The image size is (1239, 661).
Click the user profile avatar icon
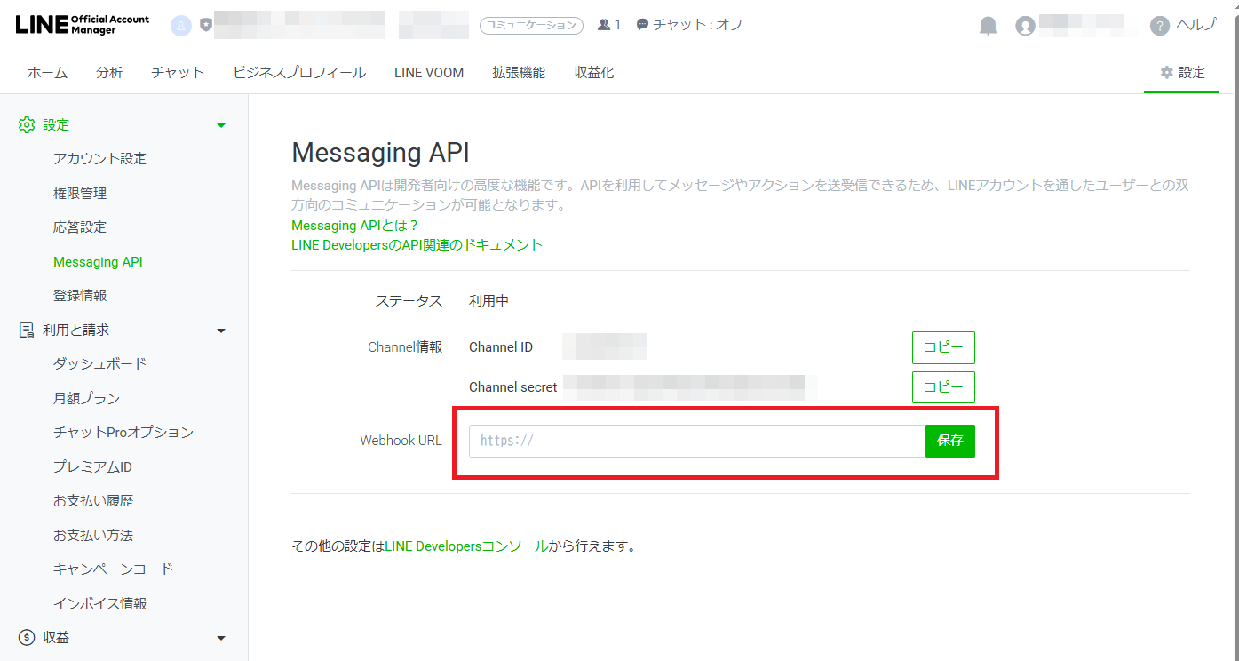pyautogui.click(x=1026, y=26)
